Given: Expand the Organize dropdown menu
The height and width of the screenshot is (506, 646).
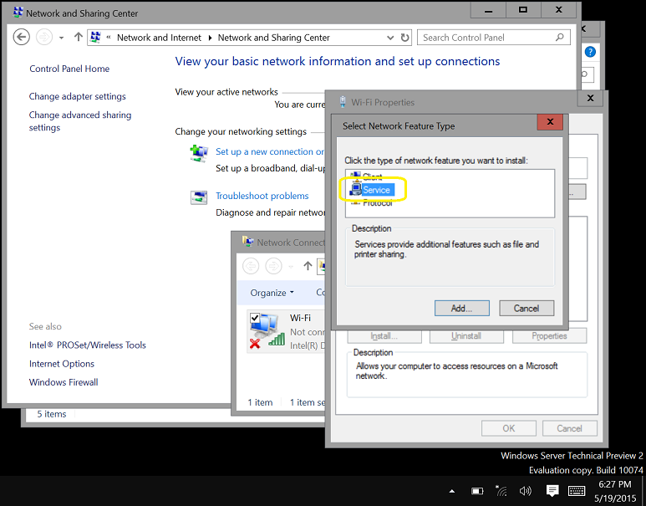Looking at the screenshot, I should point(272,293).
